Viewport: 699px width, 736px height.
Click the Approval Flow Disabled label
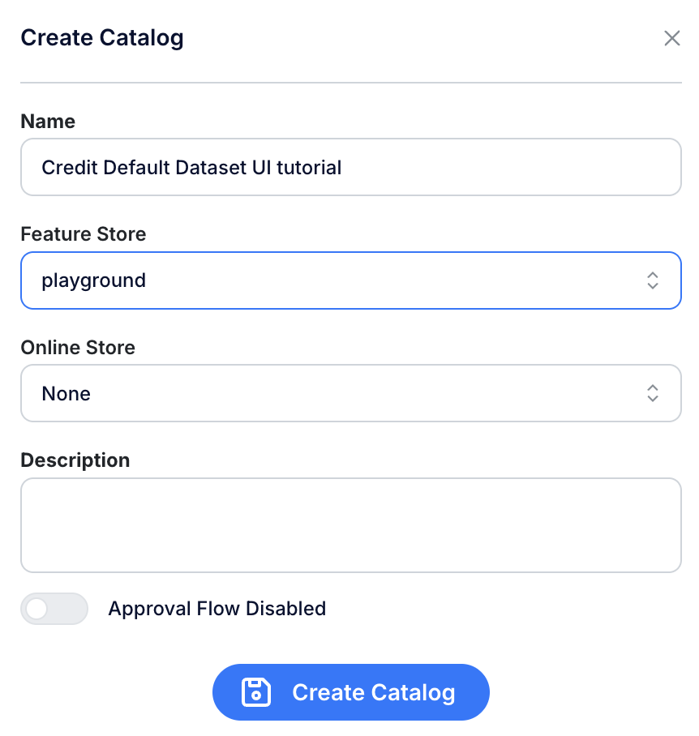point(217,609)
